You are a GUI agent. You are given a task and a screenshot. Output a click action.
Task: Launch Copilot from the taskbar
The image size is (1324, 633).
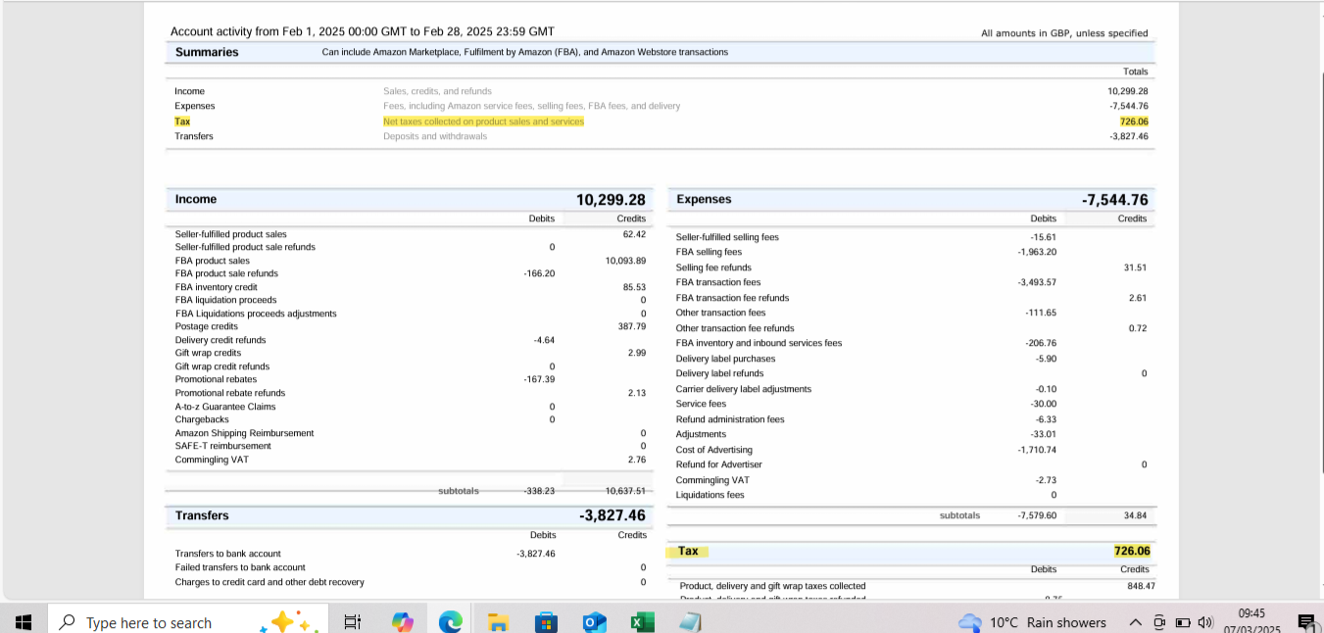402,622
